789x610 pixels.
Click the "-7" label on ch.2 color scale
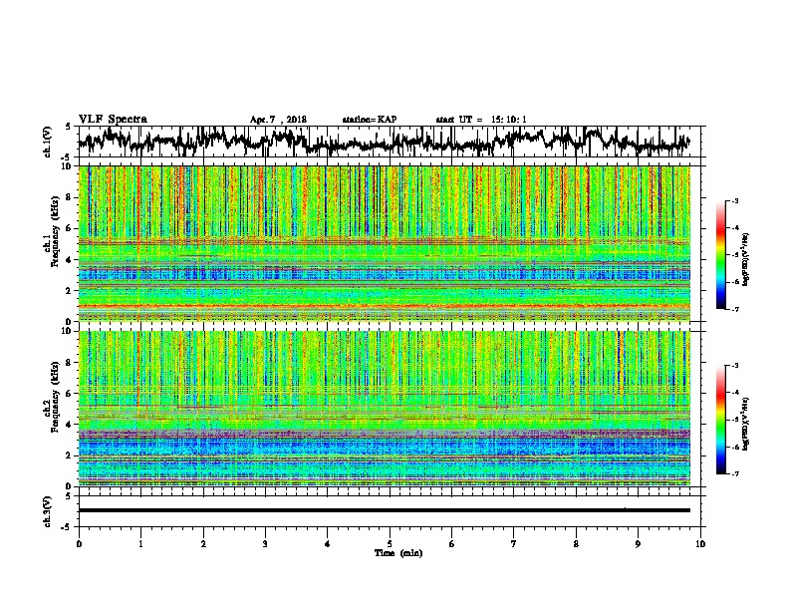[x=735, y=473]
